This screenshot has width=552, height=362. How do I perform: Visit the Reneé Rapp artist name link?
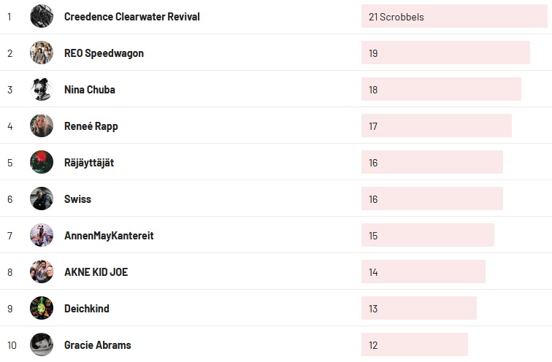(x=91, y=126)
